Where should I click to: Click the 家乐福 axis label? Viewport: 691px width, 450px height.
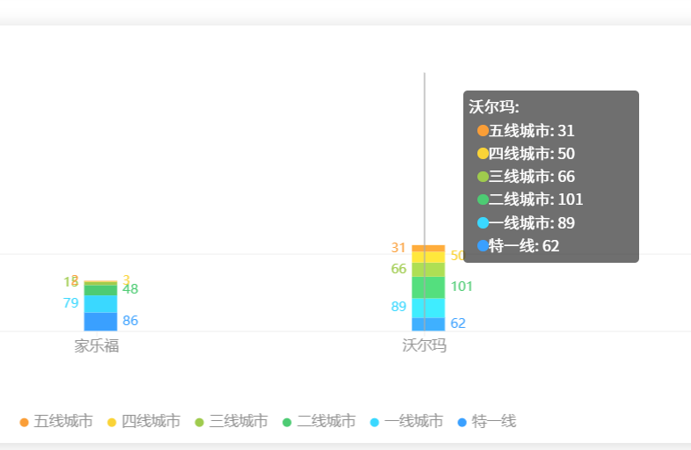[x=97, y=346]
